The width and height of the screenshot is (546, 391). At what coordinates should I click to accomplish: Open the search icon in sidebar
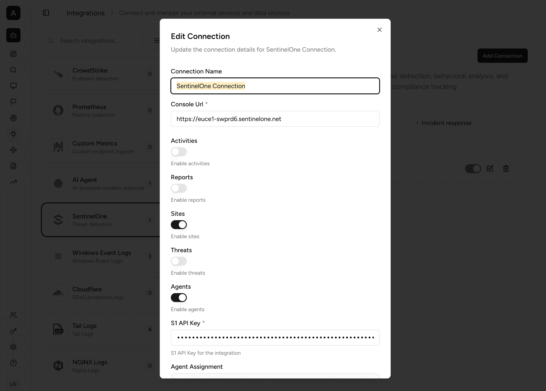(13, 70)
